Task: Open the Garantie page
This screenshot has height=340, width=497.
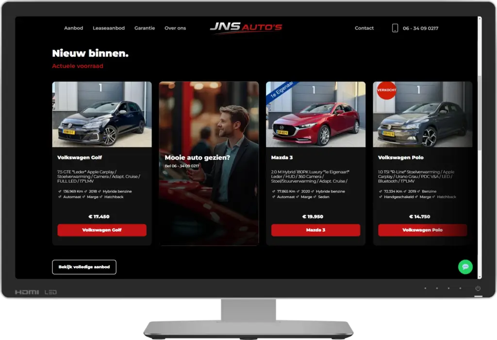Action: [145, 28]
